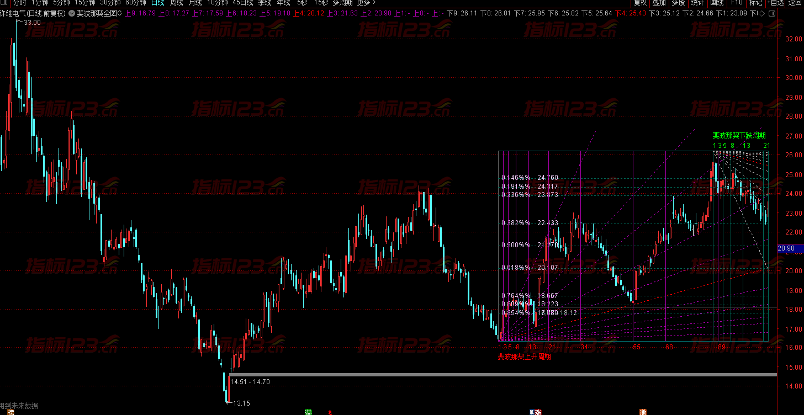Switch to the 分时 timeframe tab
Image resolution: width=804 pixels, height=415 pixels.
pos(19,3)
